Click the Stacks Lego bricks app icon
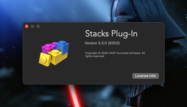 click(x=54, y=54)
